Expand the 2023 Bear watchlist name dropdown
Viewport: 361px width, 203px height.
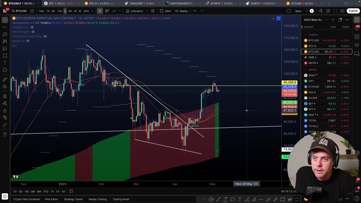point(327,20)
